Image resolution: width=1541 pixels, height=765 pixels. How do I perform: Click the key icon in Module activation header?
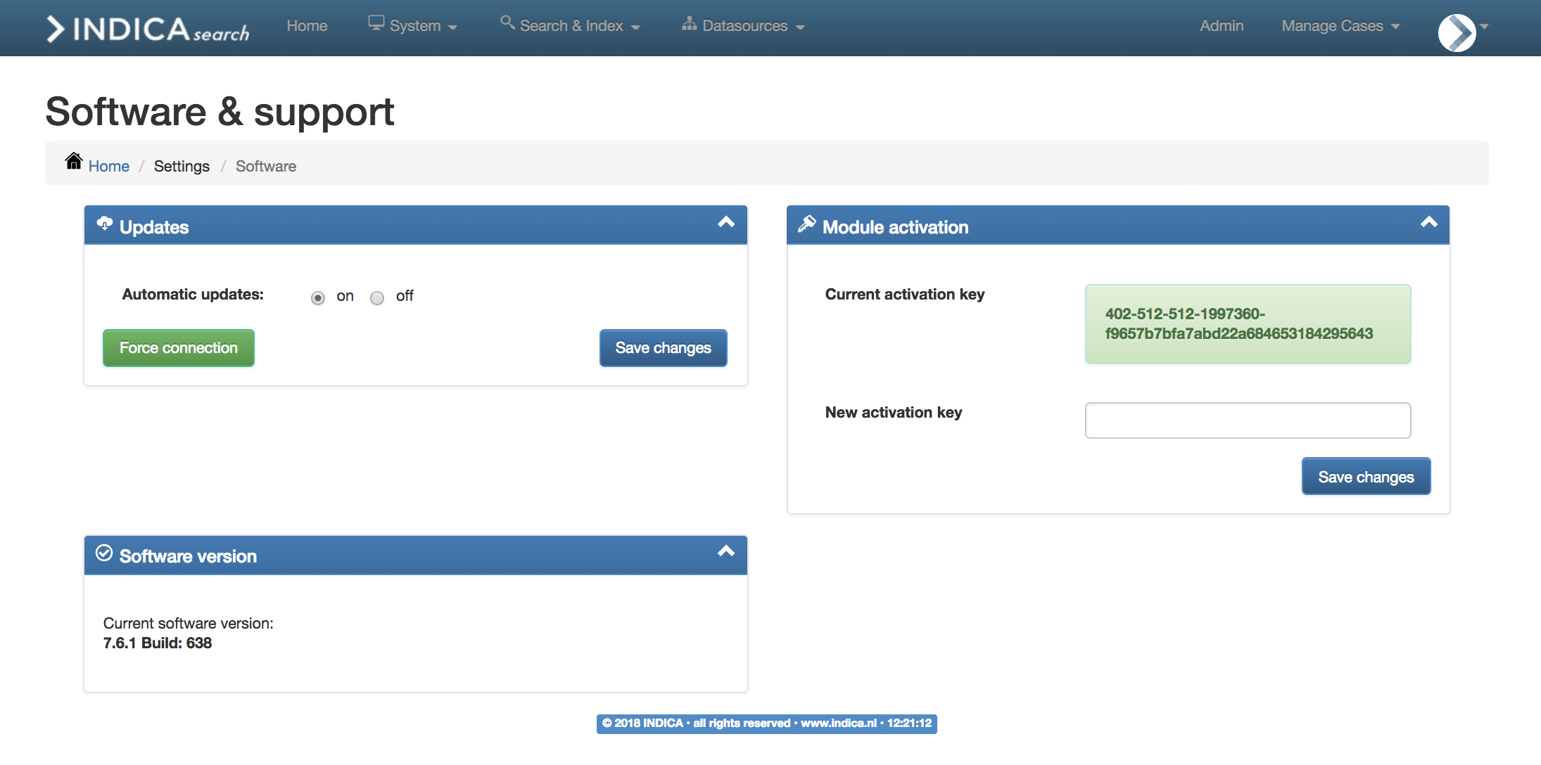(x=806, y=224)
